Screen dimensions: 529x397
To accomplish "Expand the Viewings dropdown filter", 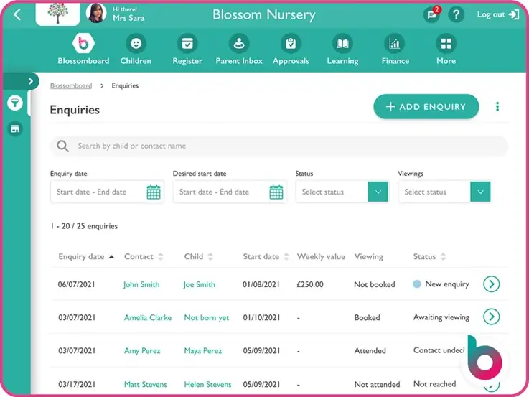I will (480, 192).
